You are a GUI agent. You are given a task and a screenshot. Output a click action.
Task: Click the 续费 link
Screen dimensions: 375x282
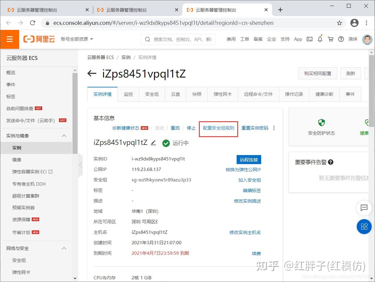(x=256, y=254)
